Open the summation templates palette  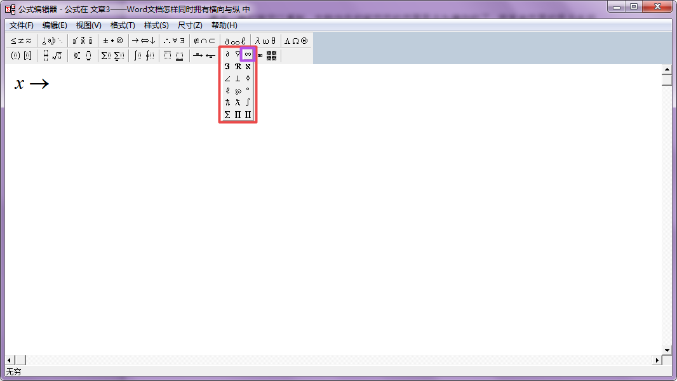[x=113, y=56]
